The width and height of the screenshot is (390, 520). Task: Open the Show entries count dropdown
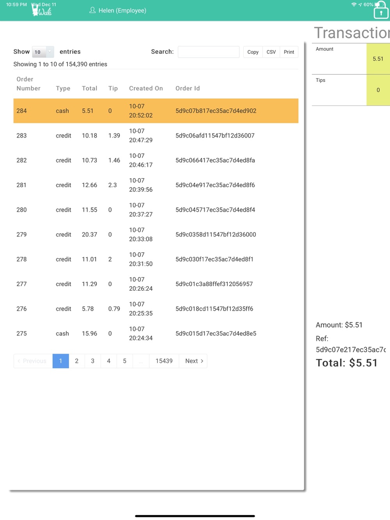coord(43,52)
